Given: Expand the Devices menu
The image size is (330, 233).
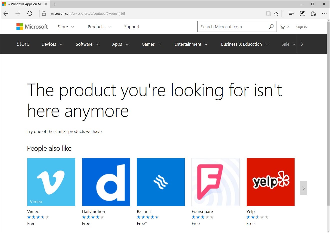Looking at the screenshot, I should [52, 44].
